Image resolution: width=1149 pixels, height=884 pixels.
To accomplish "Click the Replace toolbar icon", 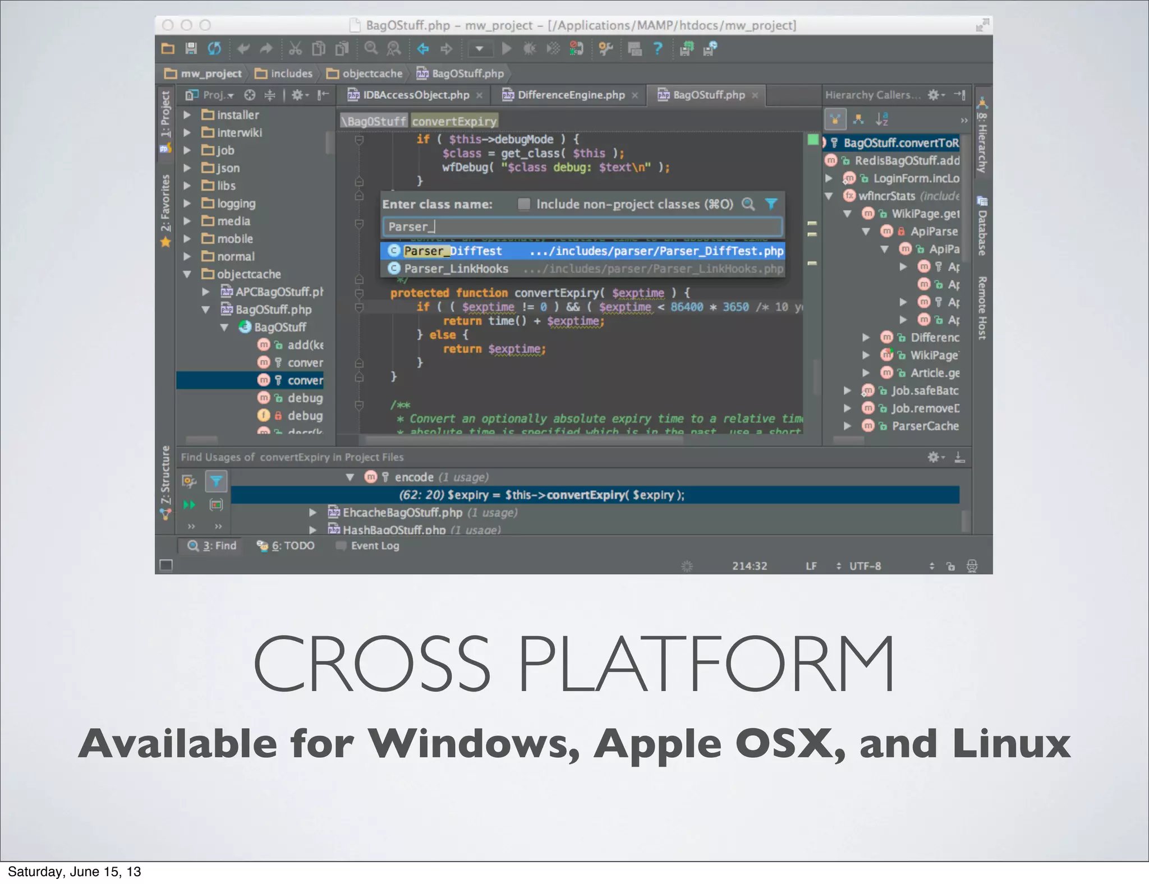I will coord(394,49).
